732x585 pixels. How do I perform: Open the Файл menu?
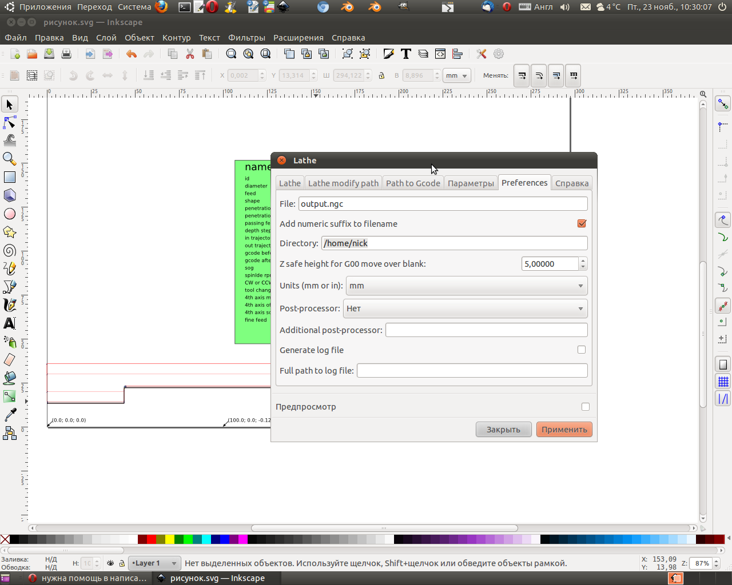tap(16, 38)
